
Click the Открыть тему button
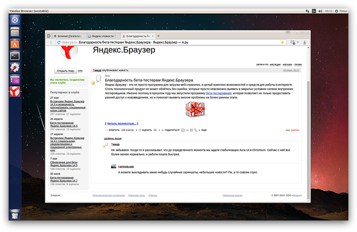66,71
